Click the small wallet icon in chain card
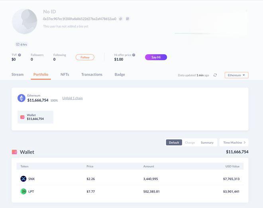This screenshot has width=263, height=208. click(22, 117)
